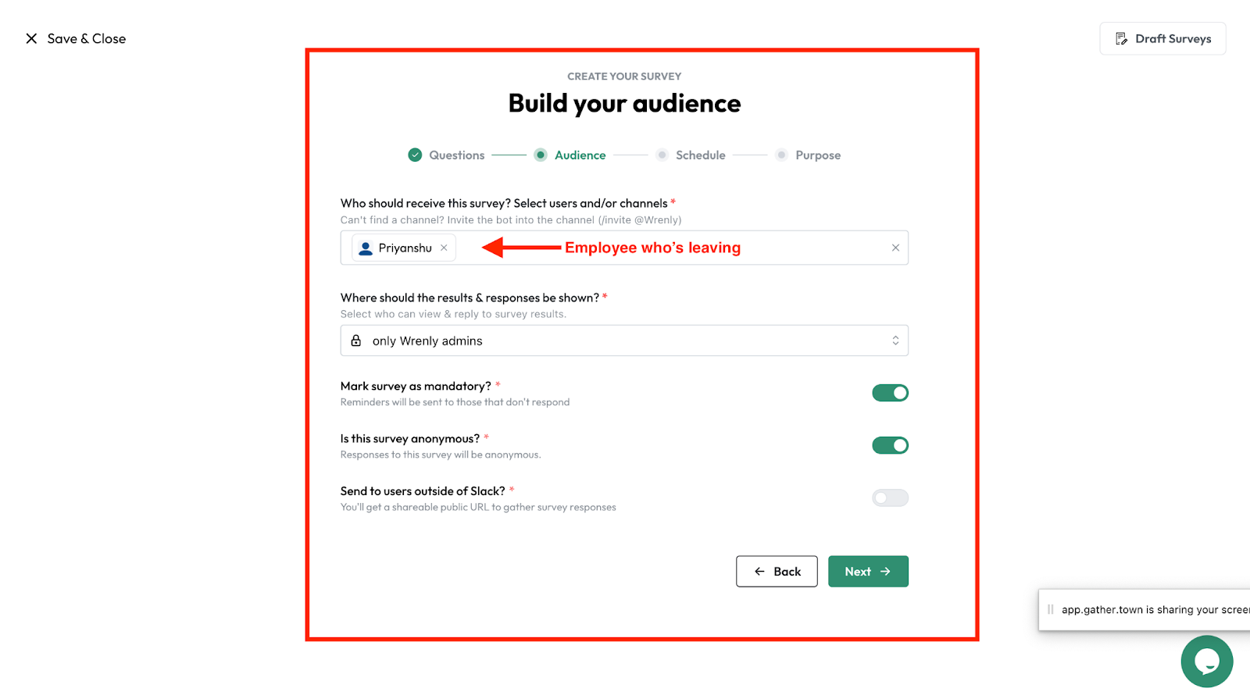Open the chat support bubble
Image resolution: width=1250 pixels, height=699 pixels.
point(1206,662)
